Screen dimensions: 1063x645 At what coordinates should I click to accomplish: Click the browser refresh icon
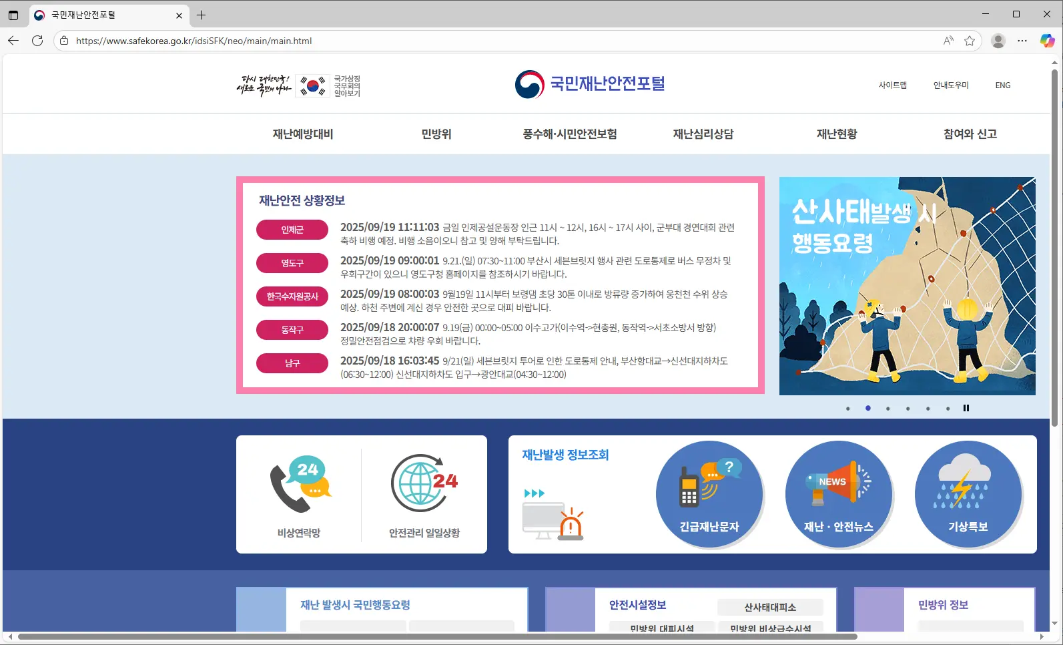[x=37, y=41]
